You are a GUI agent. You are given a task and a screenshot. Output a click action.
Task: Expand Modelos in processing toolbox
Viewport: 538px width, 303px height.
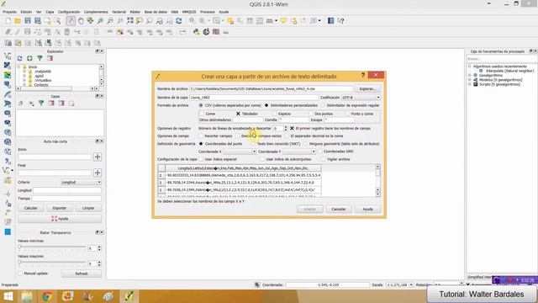click(x=469, y=80)
